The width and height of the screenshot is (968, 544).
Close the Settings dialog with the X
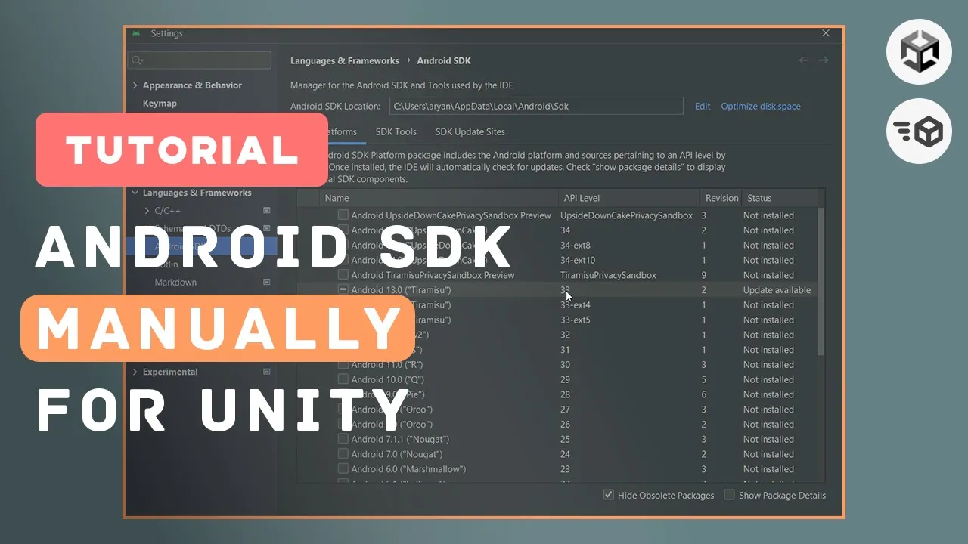point(826,33)
